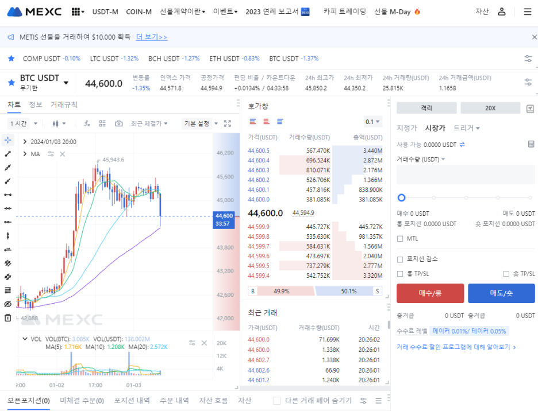
Task: Open the futures guide icon beside 20X
Action: pos(530,108)
